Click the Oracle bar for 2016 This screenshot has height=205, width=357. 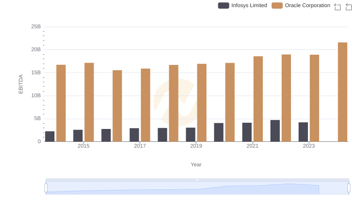[x=117, y=106]
